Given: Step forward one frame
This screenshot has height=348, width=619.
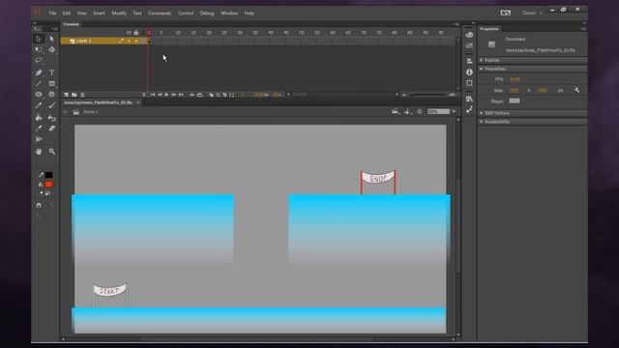Looking at the screenshot, I should tap(174, 95).
